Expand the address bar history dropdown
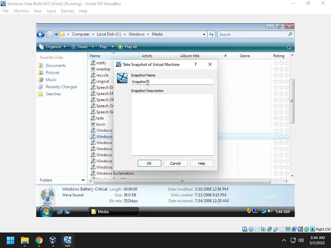Screen dimensions: 331x248 pyautogui.click(x=204, y=34)
